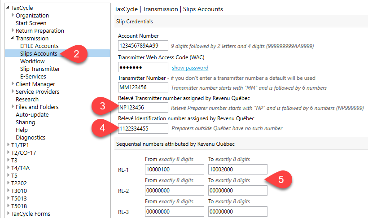Select the Organization tree label
The image size is (368, 218).
click(32, 16)
